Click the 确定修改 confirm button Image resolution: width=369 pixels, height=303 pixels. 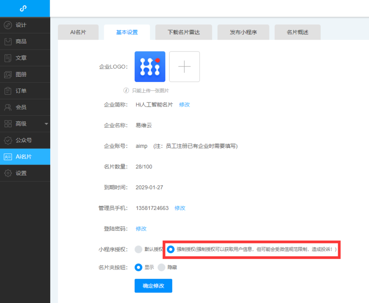154,286
